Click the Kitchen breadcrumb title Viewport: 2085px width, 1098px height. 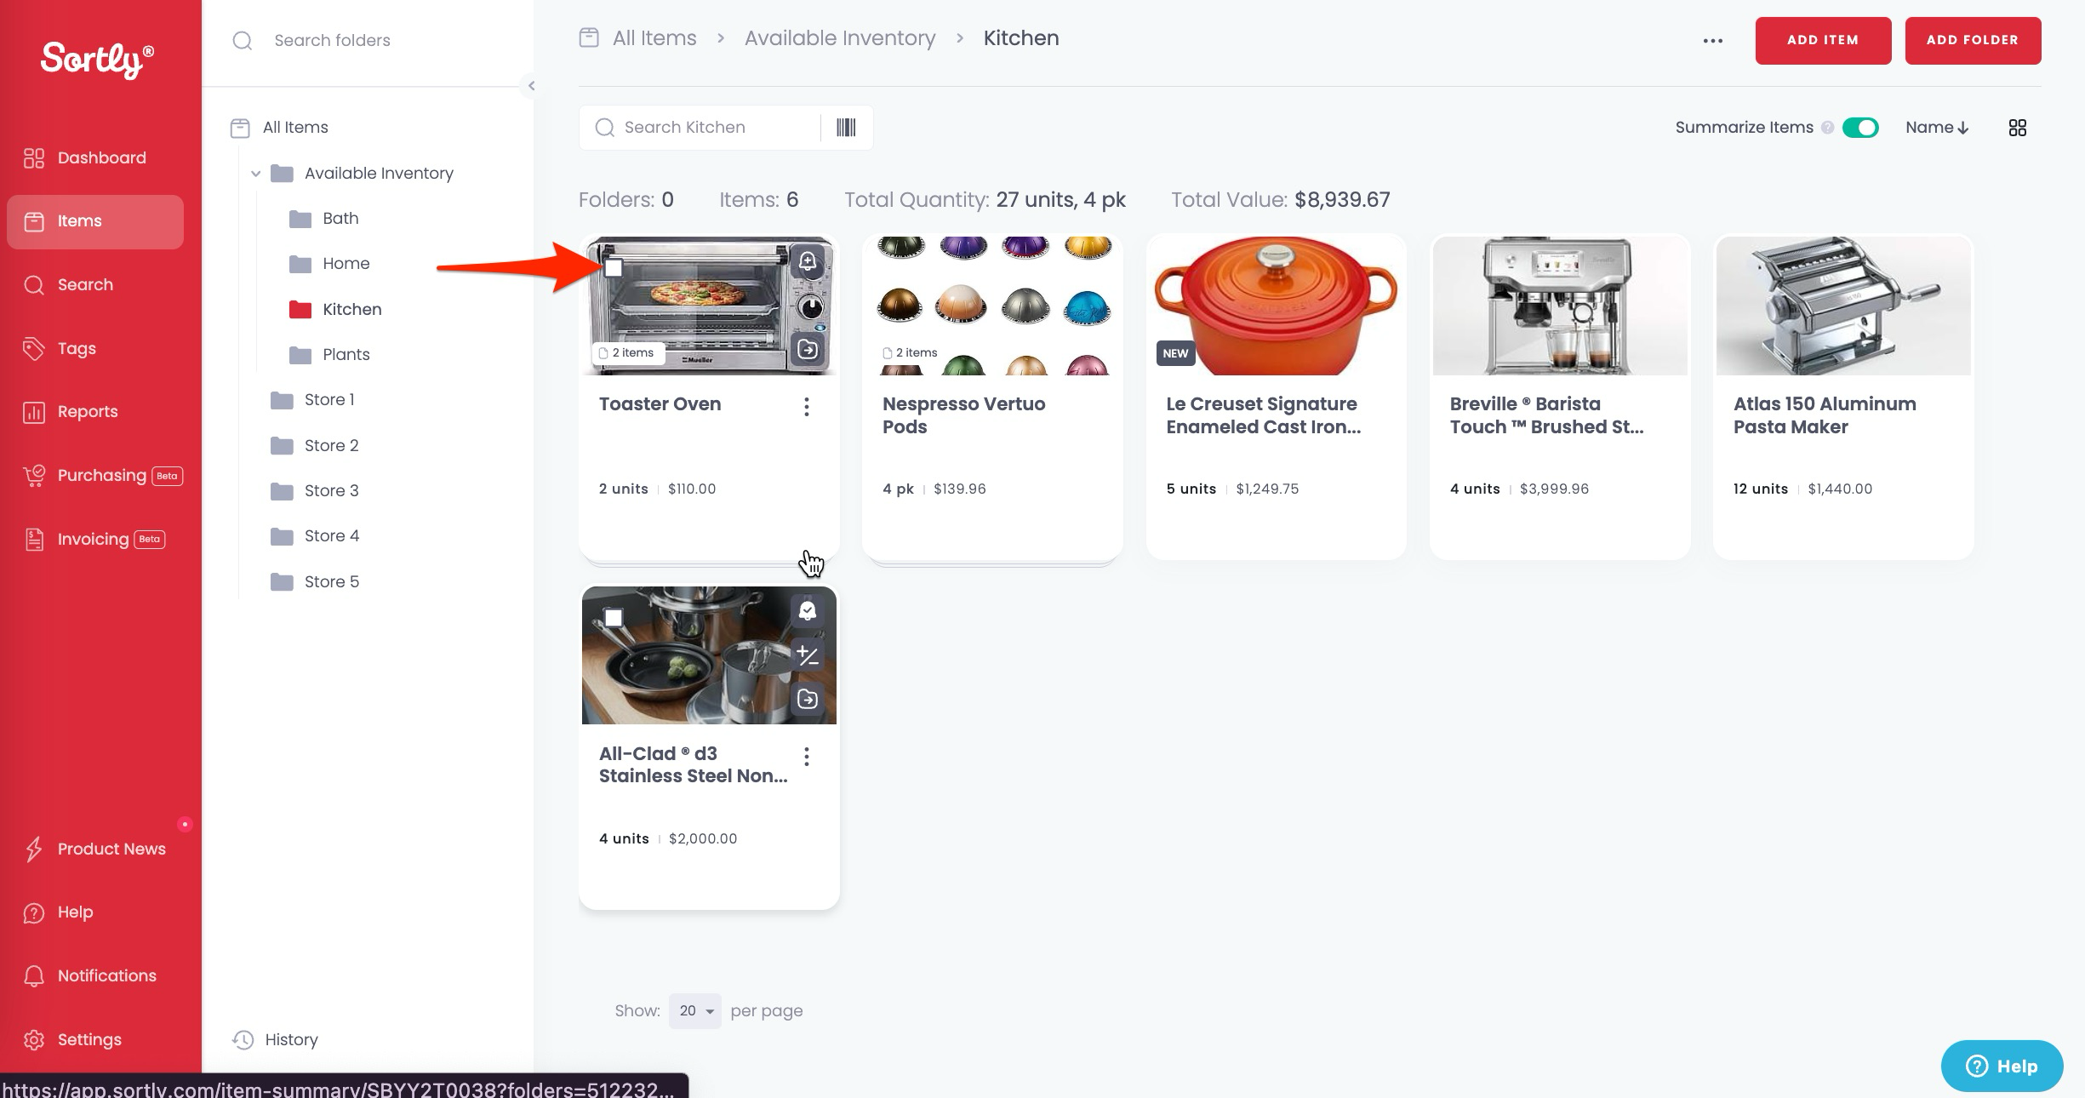coord(1021,38)
